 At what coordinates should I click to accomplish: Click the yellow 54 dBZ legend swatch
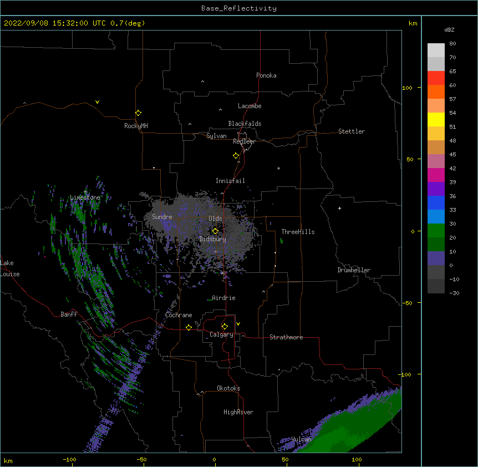[x=436, y=119]
